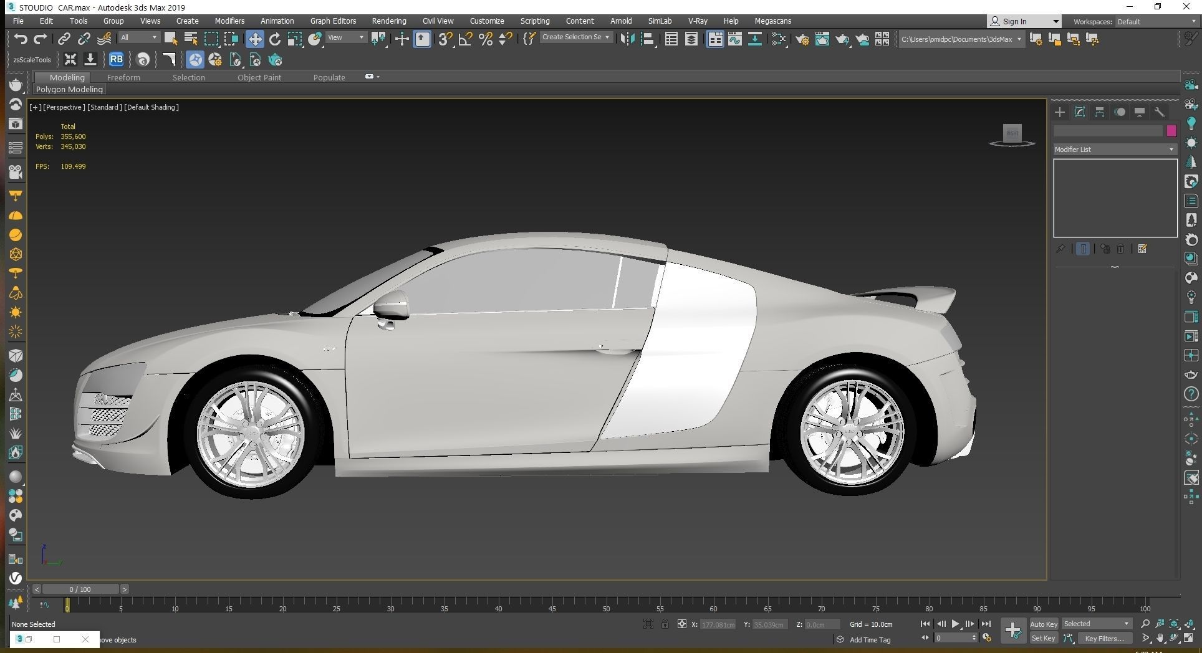Click the Undo arrow icon
Image resolution: width=1202 pixels, height=653 pixels.
click(x=21, y=39)
